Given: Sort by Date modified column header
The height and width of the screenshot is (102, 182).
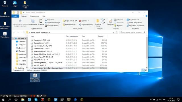Looking at the screenshot, I should click(x=73, y=36).
